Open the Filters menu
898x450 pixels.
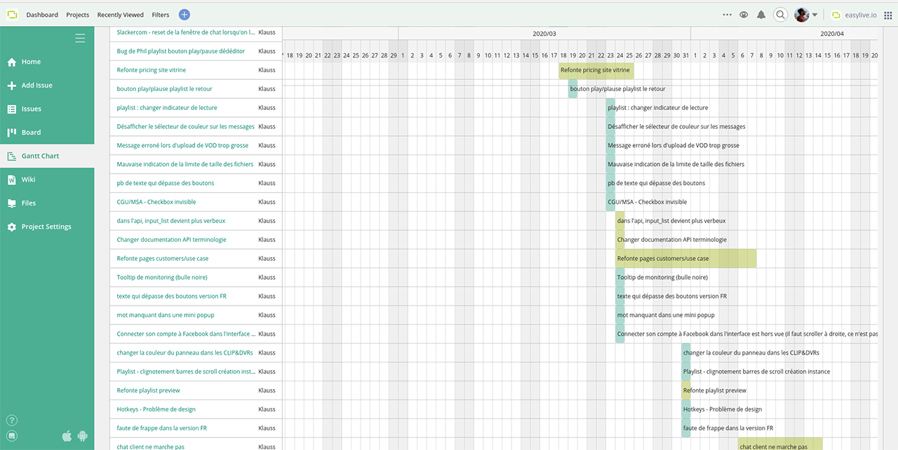(x=160, y=14)
